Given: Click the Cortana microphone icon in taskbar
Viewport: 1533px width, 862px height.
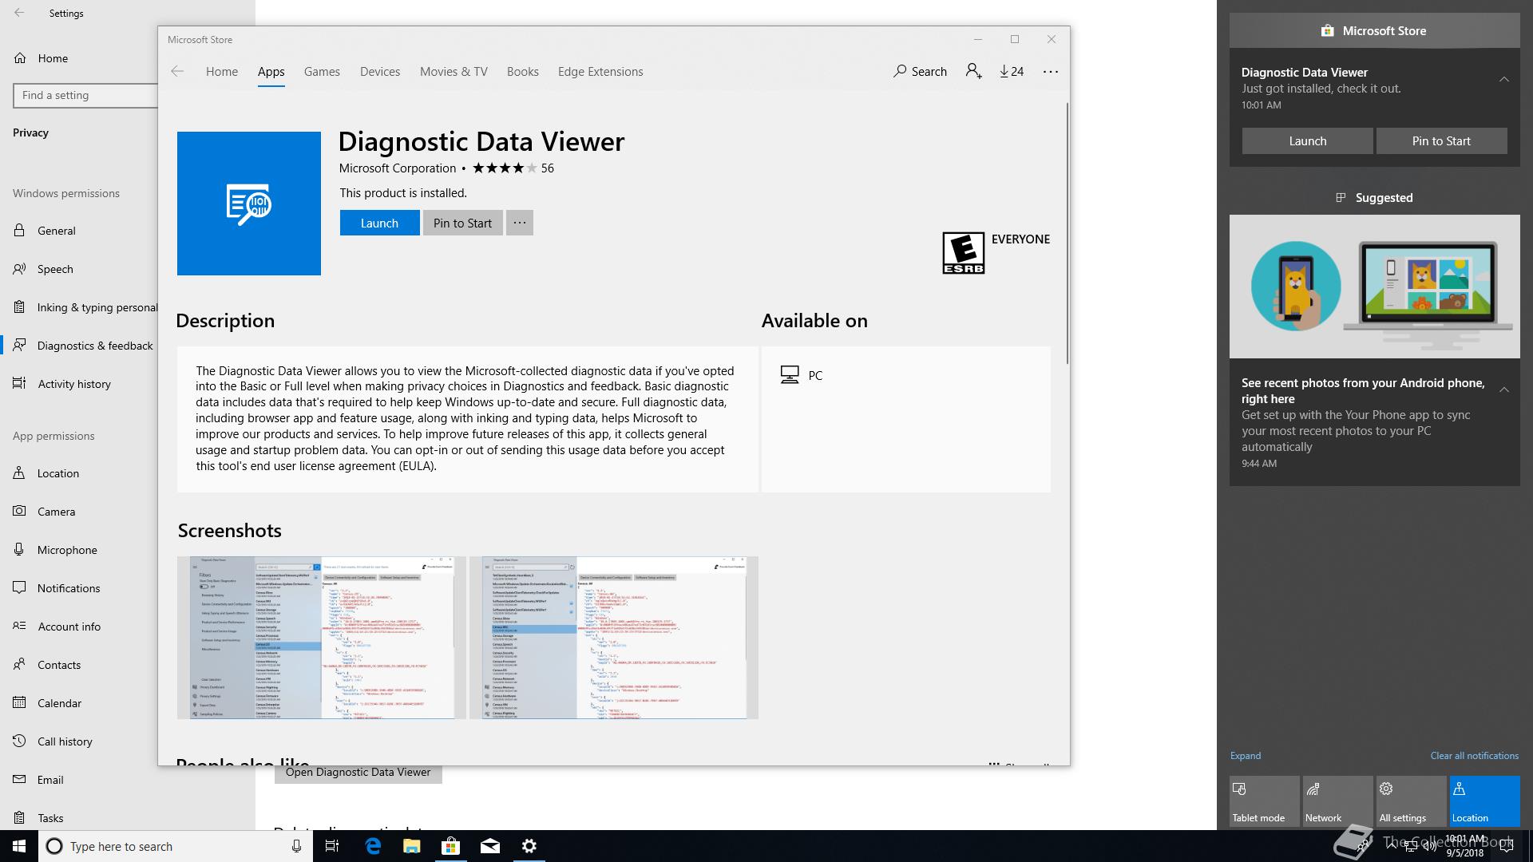Looking at the screenshot, I should pos(296,846).
